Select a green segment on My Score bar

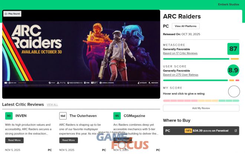(x=229, y=101)
